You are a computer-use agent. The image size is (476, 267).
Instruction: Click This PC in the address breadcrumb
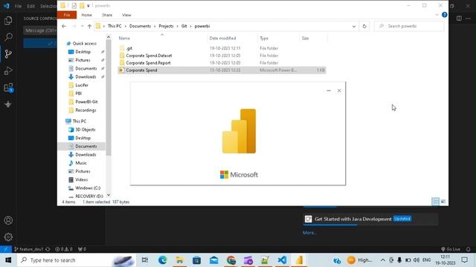point(115,27)
